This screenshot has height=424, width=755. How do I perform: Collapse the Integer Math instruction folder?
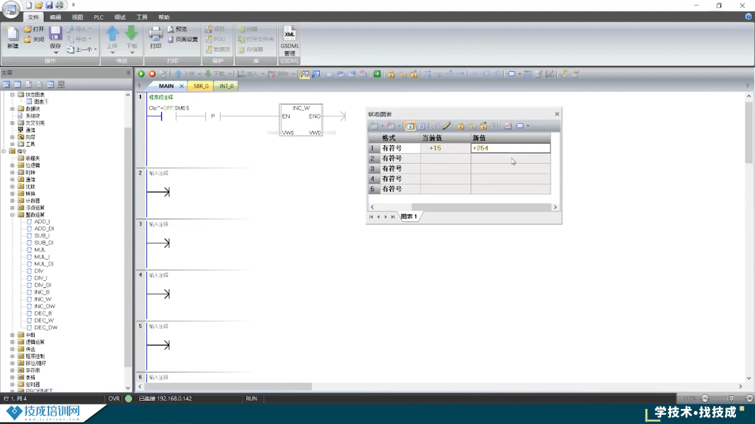pyautogui.click(x=12, y=215)
